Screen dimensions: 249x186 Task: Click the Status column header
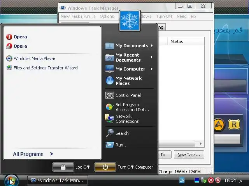tap(186, 41)
